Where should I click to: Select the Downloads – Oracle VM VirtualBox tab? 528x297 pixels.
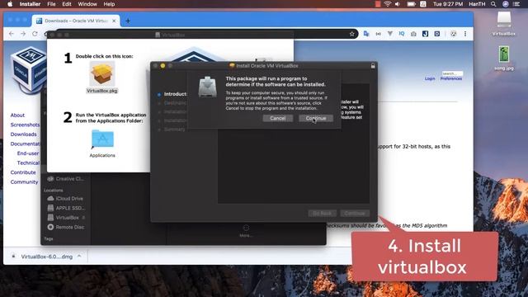coord(76,21)
